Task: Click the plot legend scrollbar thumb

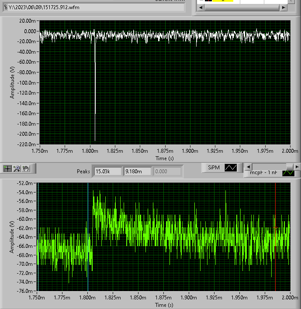Action: 290,167
